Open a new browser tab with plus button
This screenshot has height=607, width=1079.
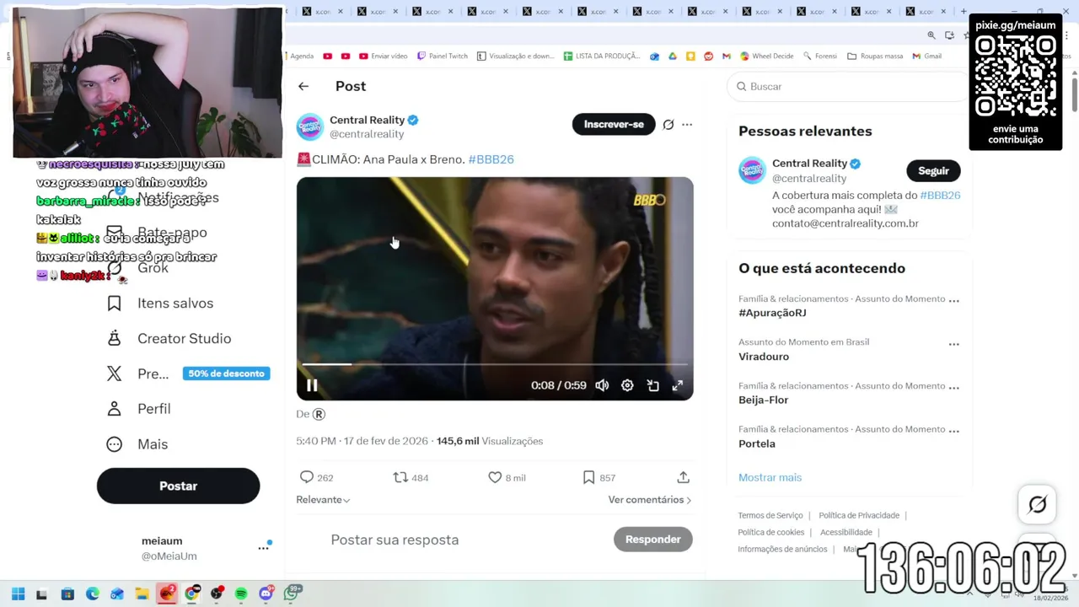pos(964,11)
